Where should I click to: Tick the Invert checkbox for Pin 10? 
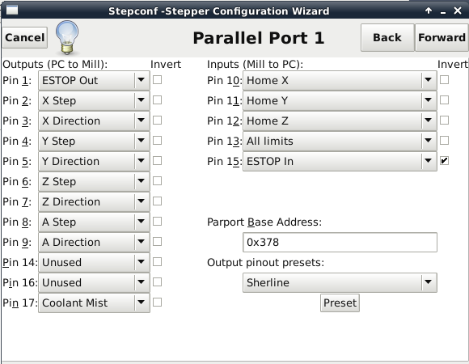tap(444, 80)
